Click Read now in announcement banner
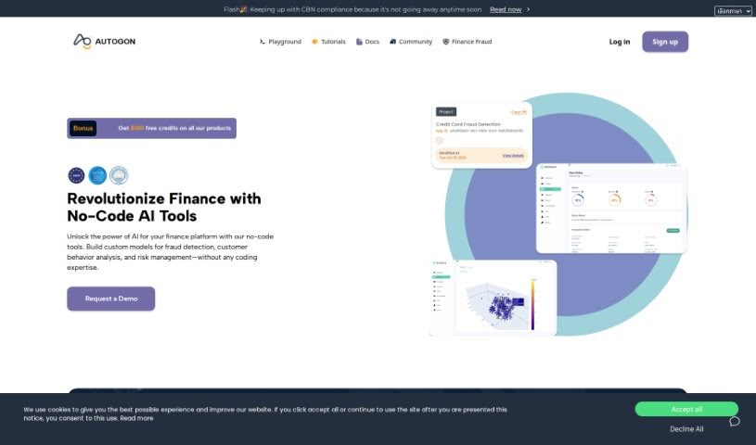756x445 pixels. click(506, 9)
